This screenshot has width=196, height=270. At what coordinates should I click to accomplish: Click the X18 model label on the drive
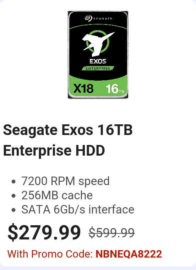coord(83,88)
